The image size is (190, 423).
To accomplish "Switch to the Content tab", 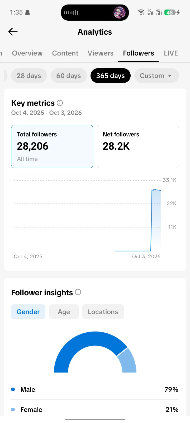I will coord(65,53).
